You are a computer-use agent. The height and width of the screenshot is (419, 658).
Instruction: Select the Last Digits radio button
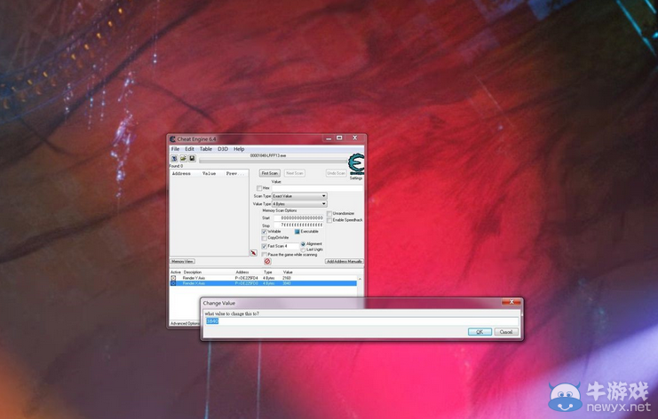point(303,249)
